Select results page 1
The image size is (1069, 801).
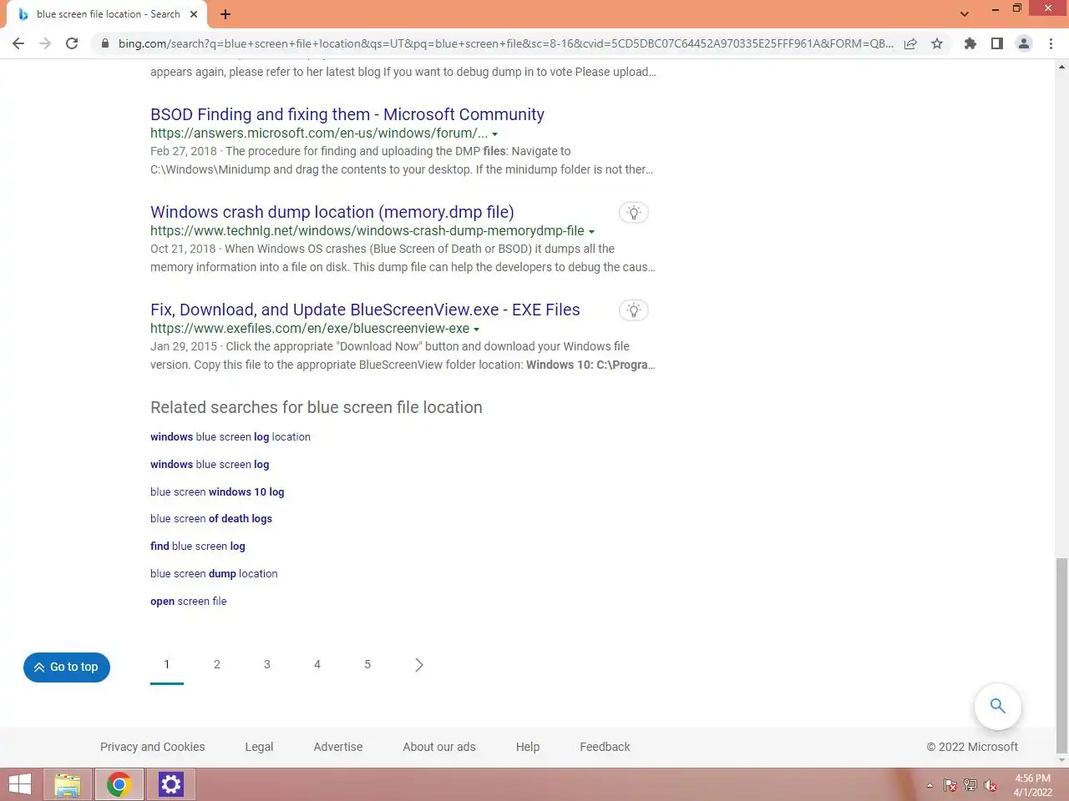click(x=167, y=665)
